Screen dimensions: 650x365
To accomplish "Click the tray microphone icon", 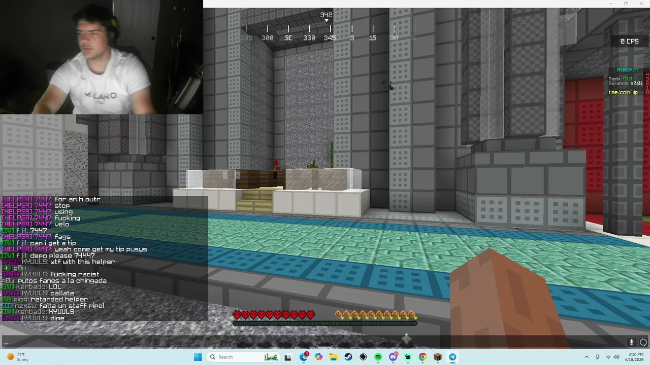I will (x=598, y=357).
